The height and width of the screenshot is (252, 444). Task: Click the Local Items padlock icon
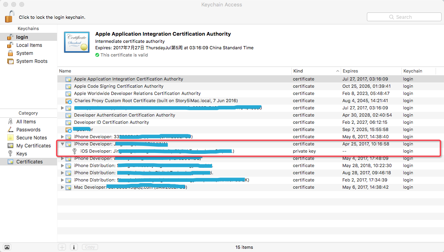pos(10,45)
